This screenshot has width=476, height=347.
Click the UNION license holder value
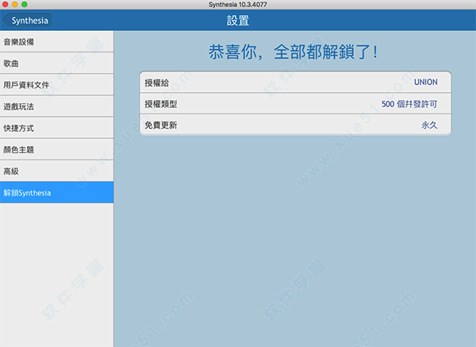coord(425,82)
